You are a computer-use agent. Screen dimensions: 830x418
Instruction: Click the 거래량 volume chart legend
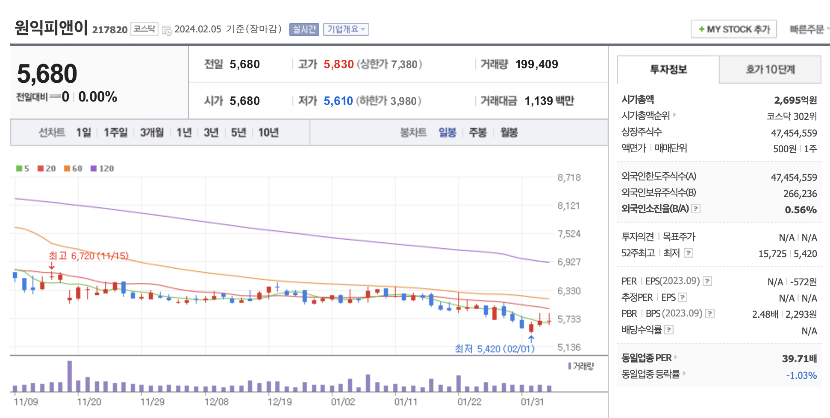coord(581,366)
